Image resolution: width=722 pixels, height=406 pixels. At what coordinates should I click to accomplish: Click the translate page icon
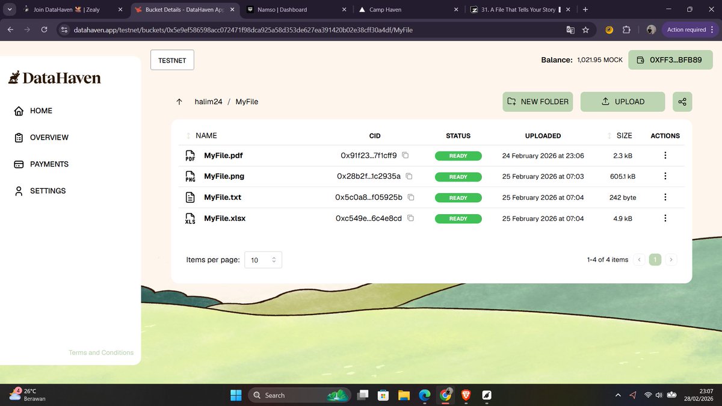tap(570, 29)
